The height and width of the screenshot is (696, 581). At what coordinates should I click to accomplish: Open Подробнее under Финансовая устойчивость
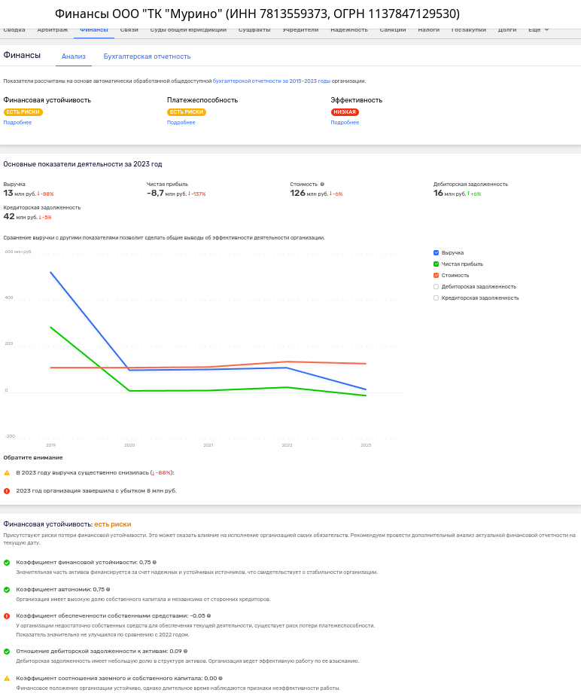click(x=17, y=122)
